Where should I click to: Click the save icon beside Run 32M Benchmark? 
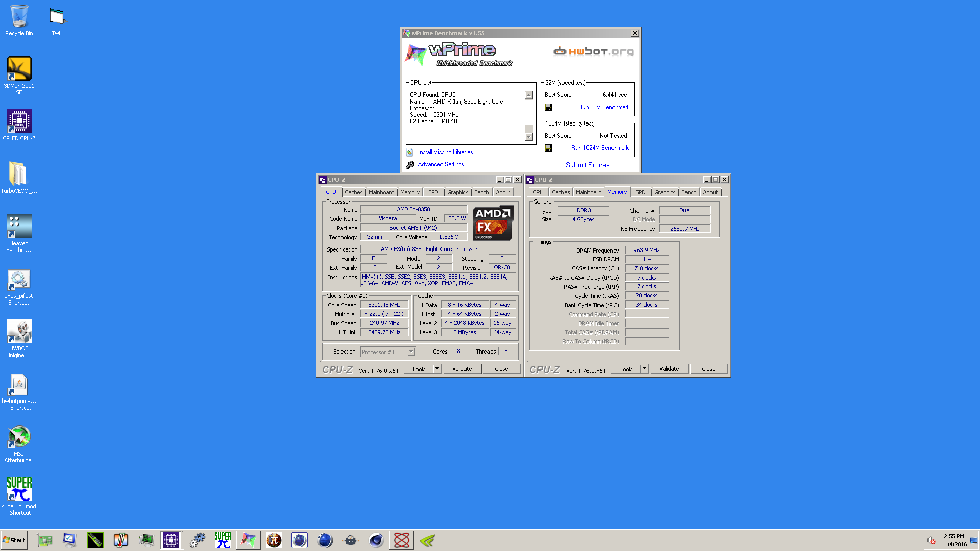(x=548, y=107)
